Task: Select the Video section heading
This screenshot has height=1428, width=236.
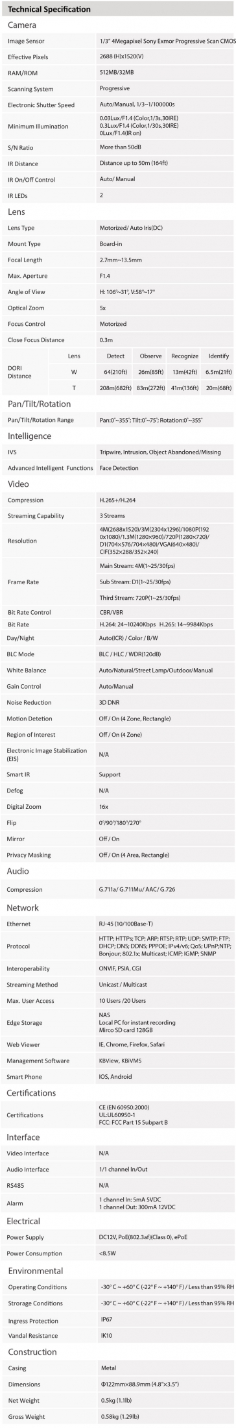Action: (x=18, y=484)
